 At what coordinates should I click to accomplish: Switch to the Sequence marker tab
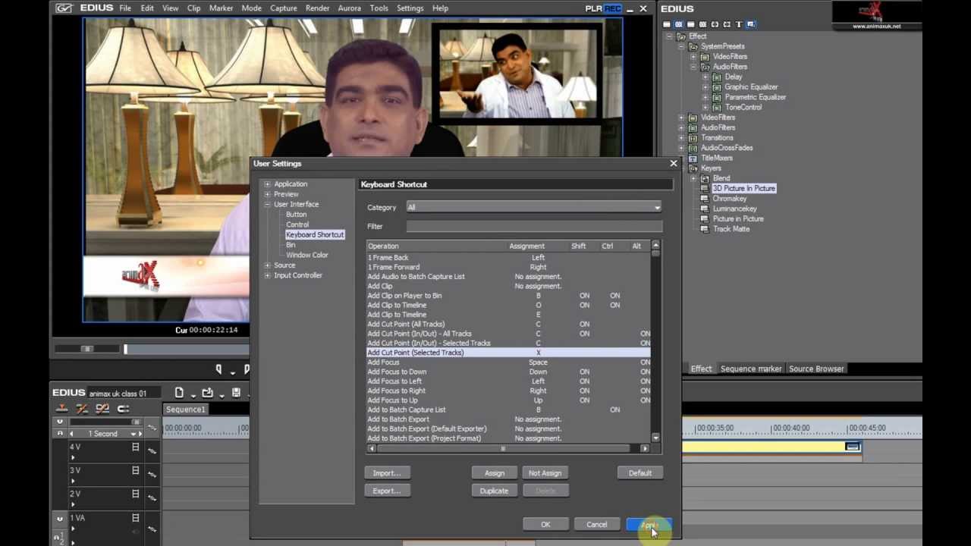click(751, 369)
